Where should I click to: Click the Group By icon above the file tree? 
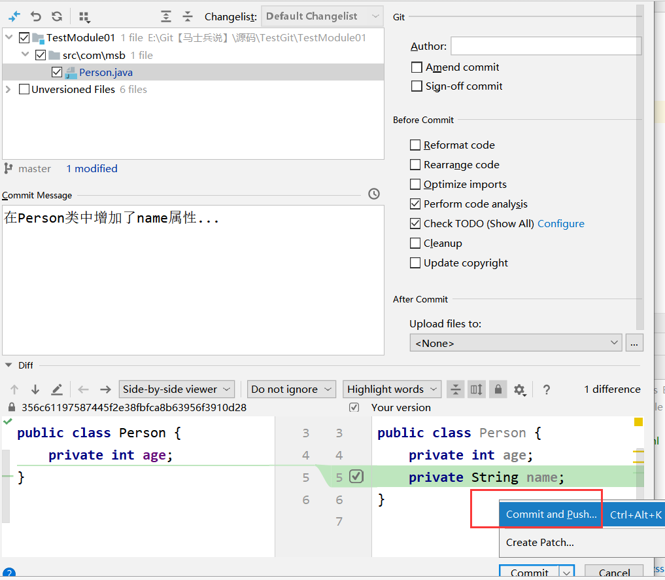click(x=83, y=16)
